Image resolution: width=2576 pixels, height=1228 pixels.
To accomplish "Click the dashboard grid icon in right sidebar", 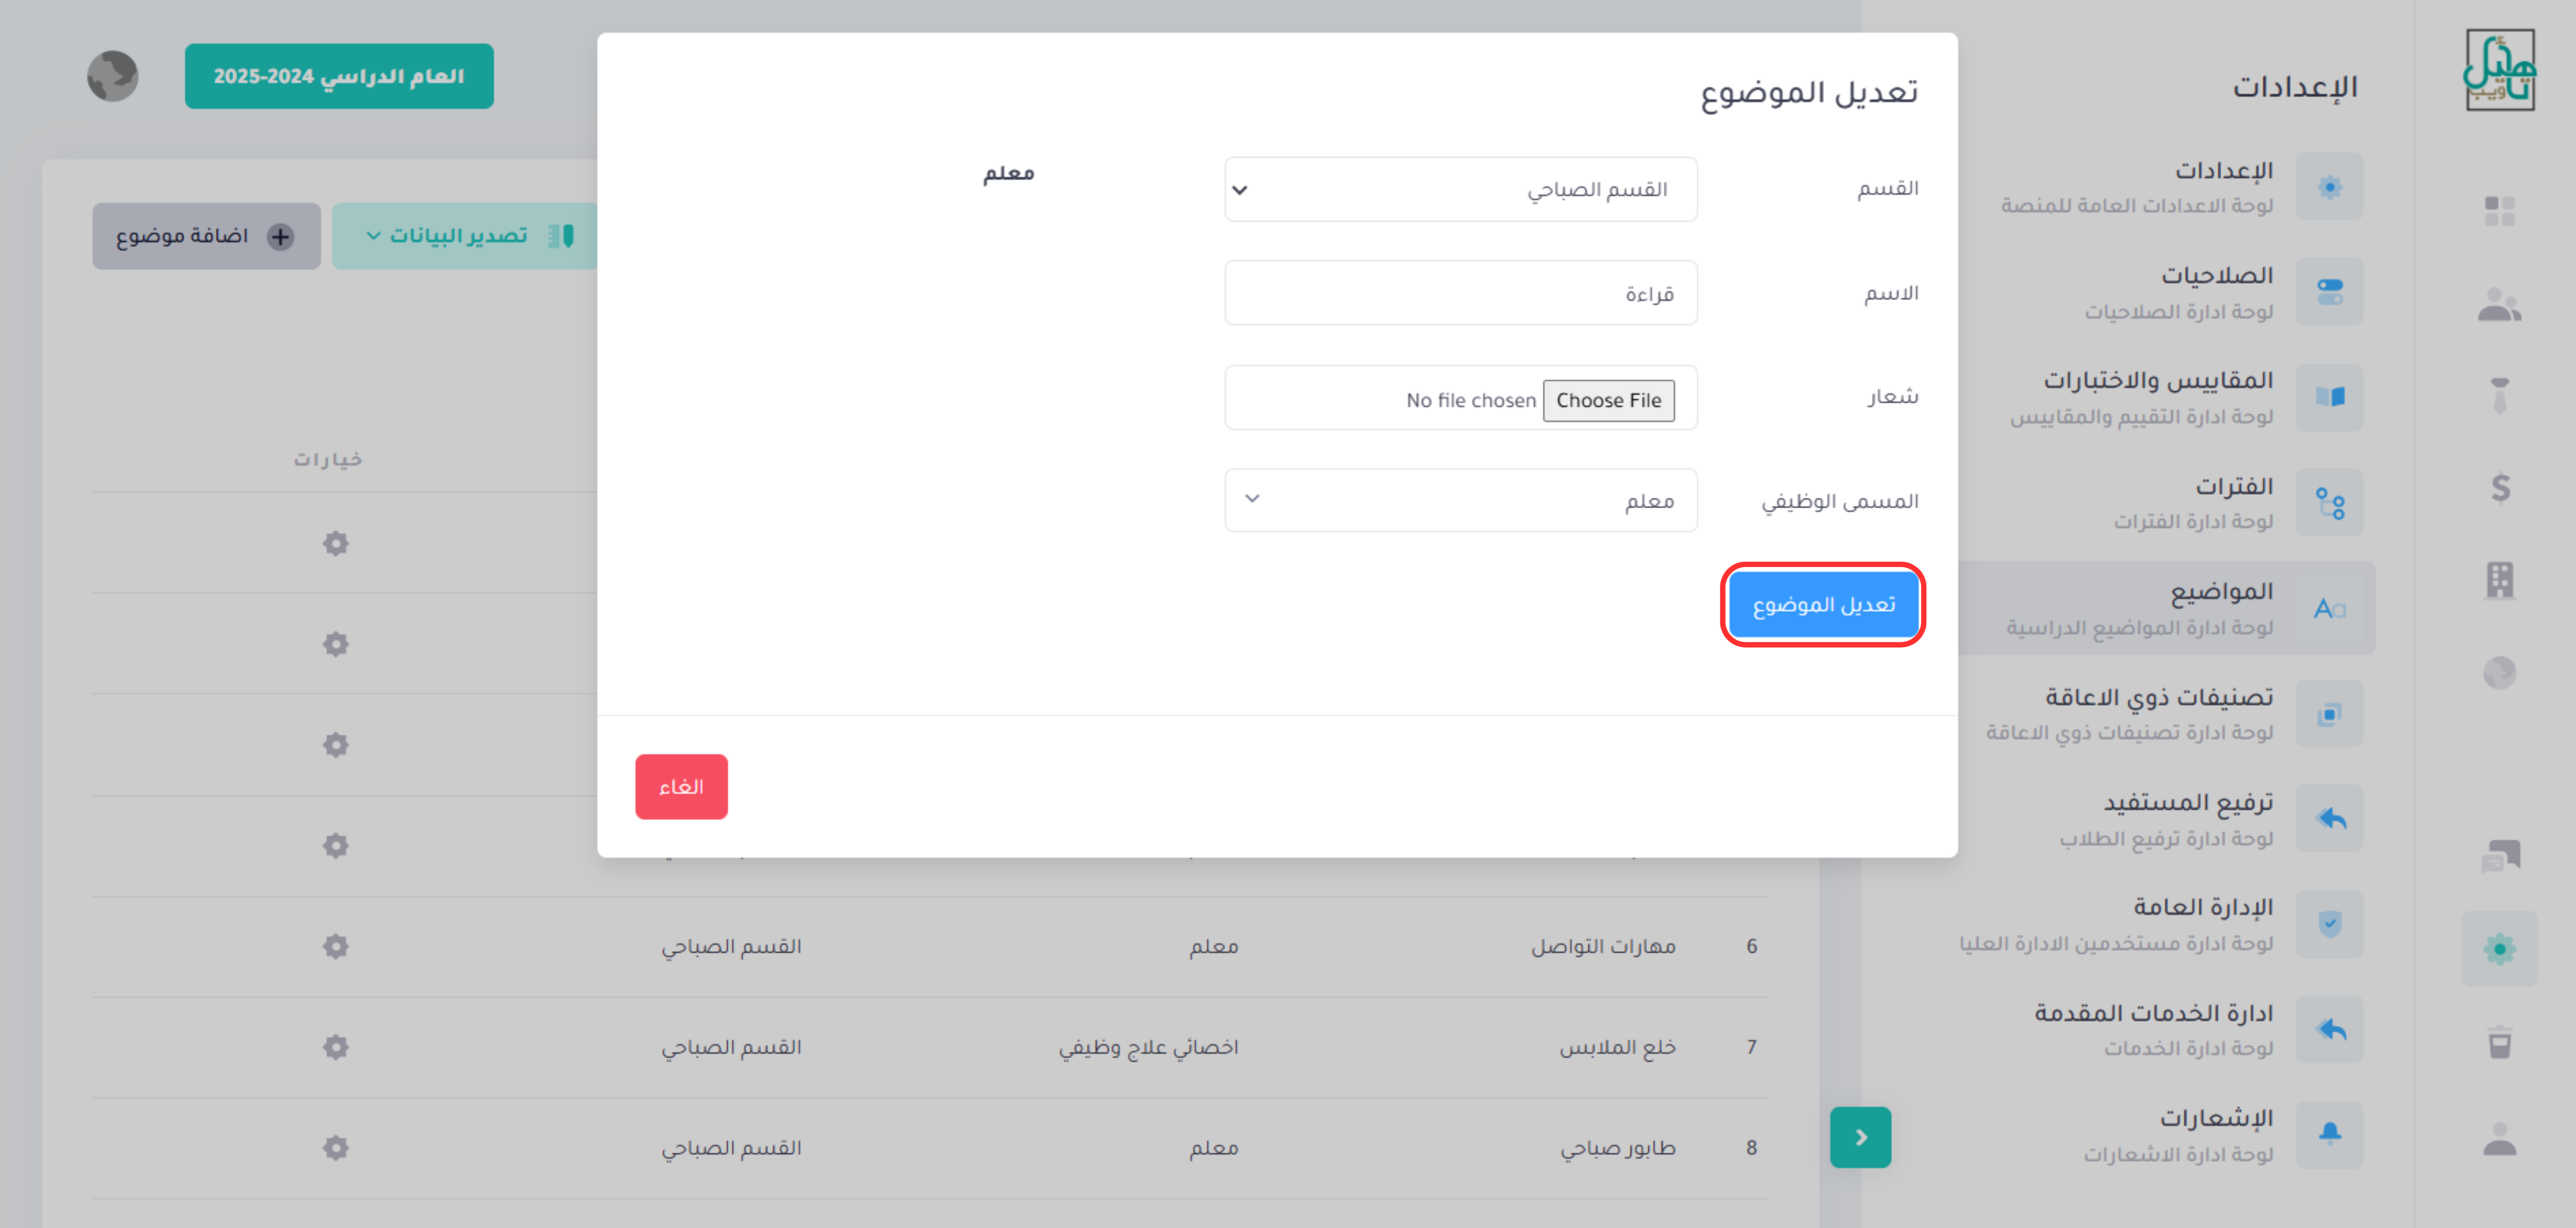I will [x=2499, y=211].
